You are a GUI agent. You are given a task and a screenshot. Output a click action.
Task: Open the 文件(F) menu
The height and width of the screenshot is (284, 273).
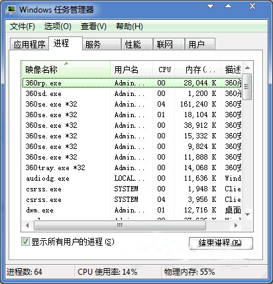(22, 26)
